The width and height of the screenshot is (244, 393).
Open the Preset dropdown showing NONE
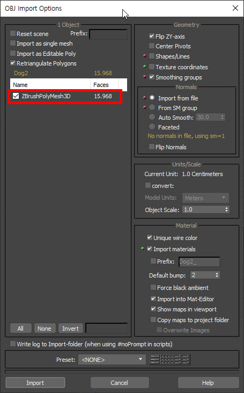112,359
